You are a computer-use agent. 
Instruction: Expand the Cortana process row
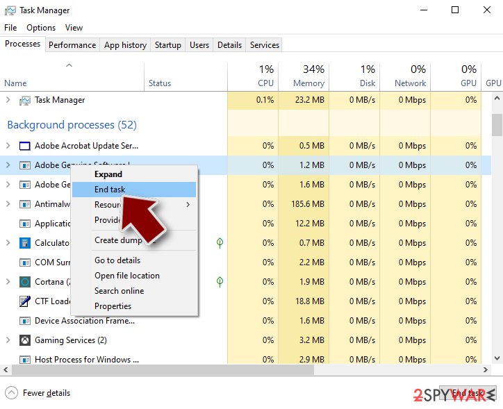[x=8, y=282]
